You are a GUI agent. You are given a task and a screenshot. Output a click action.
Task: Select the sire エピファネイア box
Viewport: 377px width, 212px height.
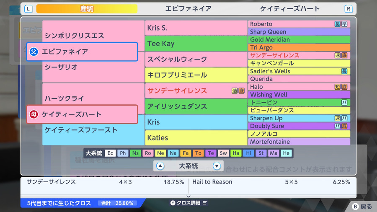82,52
